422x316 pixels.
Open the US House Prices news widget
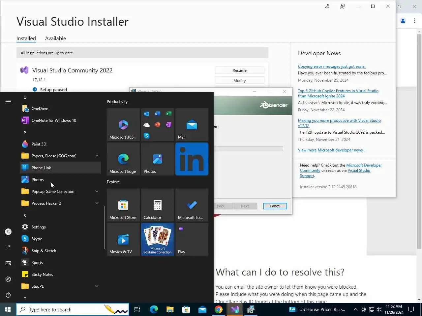pyautogui.click(x=317, y=309)
